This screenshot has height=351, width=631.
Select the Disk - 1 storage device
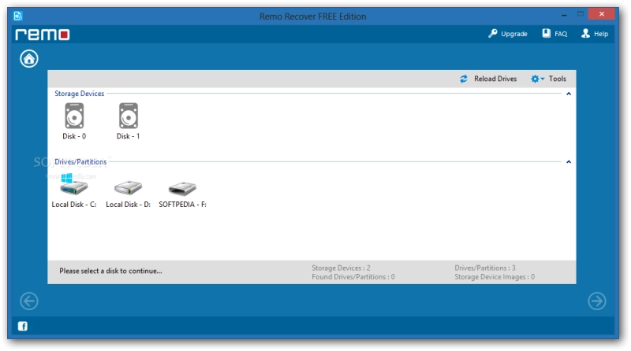(x=128, y=121)
